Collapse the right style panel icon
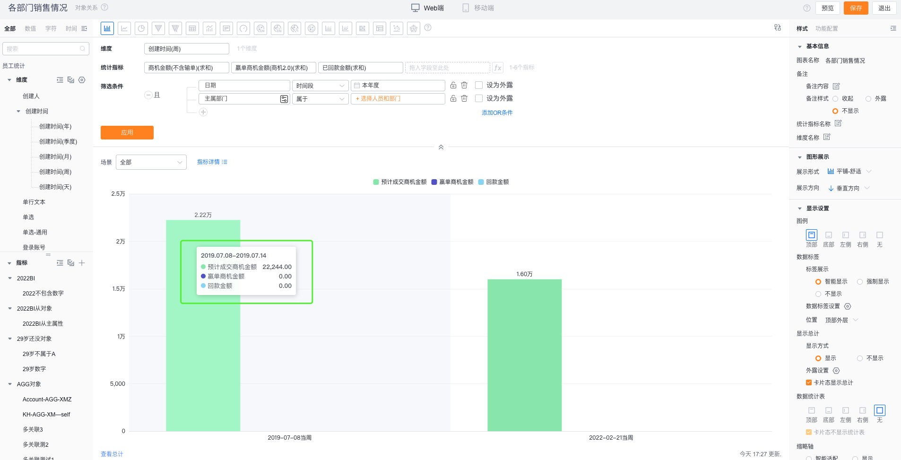 point(893,28)
